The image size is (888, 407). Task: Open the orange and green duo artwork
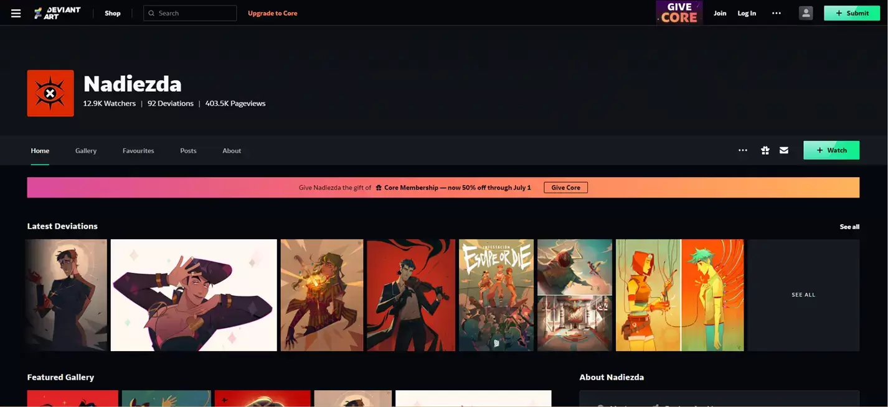click(680, 295)
